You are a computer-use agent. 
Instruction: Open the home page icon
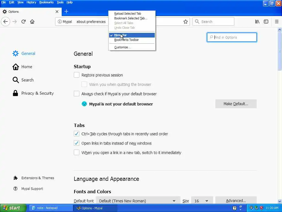point(32,22)
